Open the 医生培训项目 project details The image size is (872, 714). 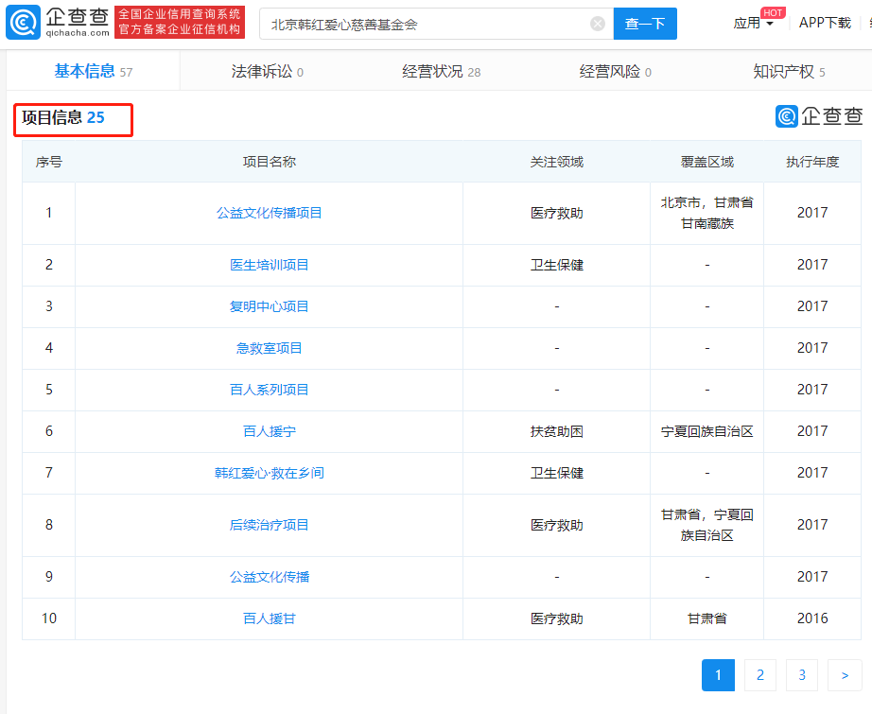tap(270, 265)
